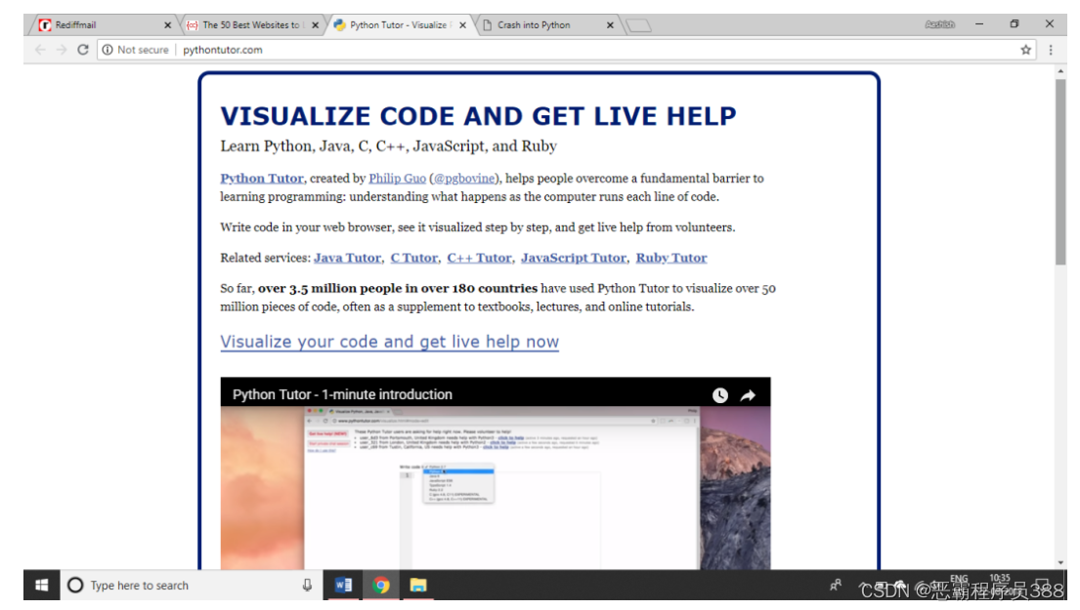Switch to Crash into Python tab

[548, 24]
